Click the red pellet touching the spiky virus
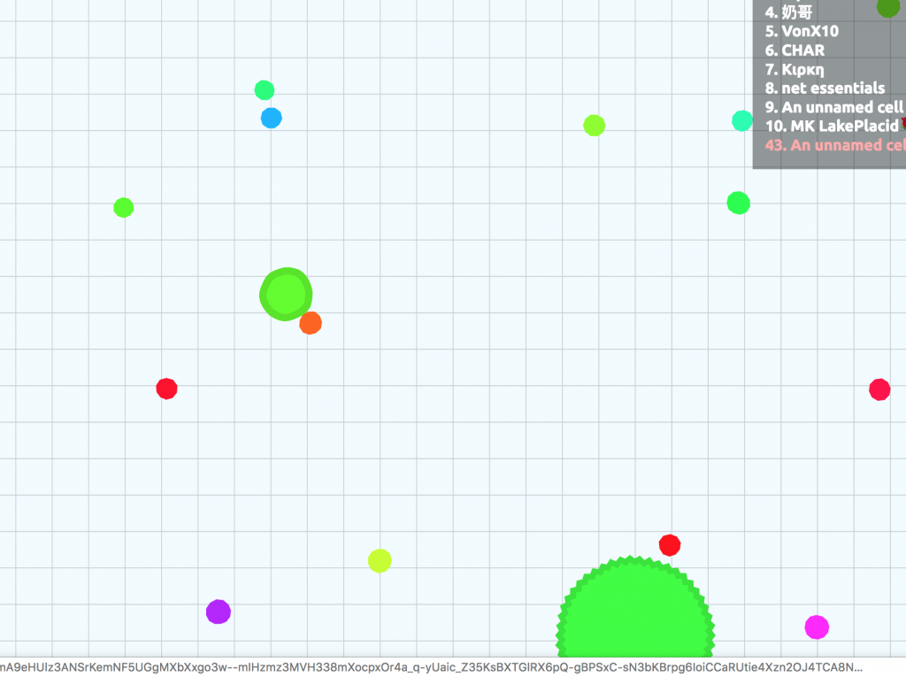 pyautogui.click(x=670, y=545)
